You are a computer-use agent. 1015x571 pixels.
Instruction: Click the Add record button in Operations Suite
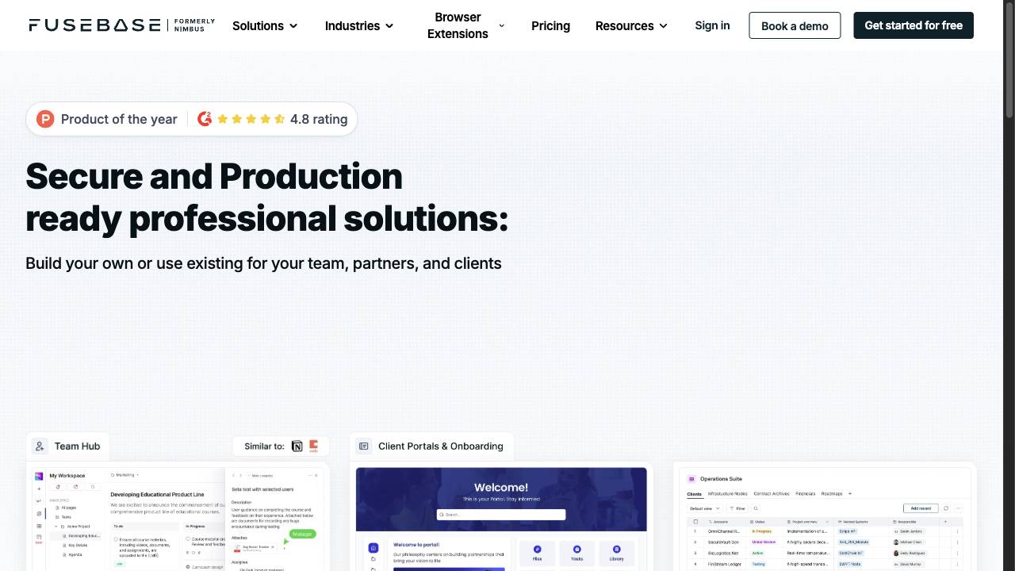click(x=921, y=508)
